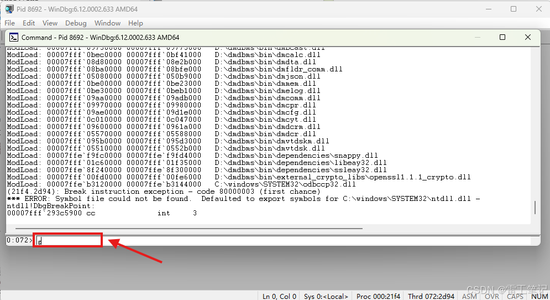Viewport: 550px width, 300px height.
Task: Click 'Proc 000:21f4' status bar entry
Action: coord(378,296)
